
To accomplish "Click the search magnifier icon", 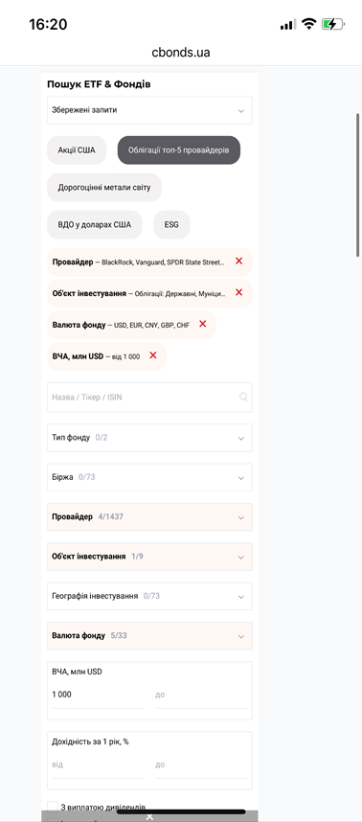I will 243,398.
